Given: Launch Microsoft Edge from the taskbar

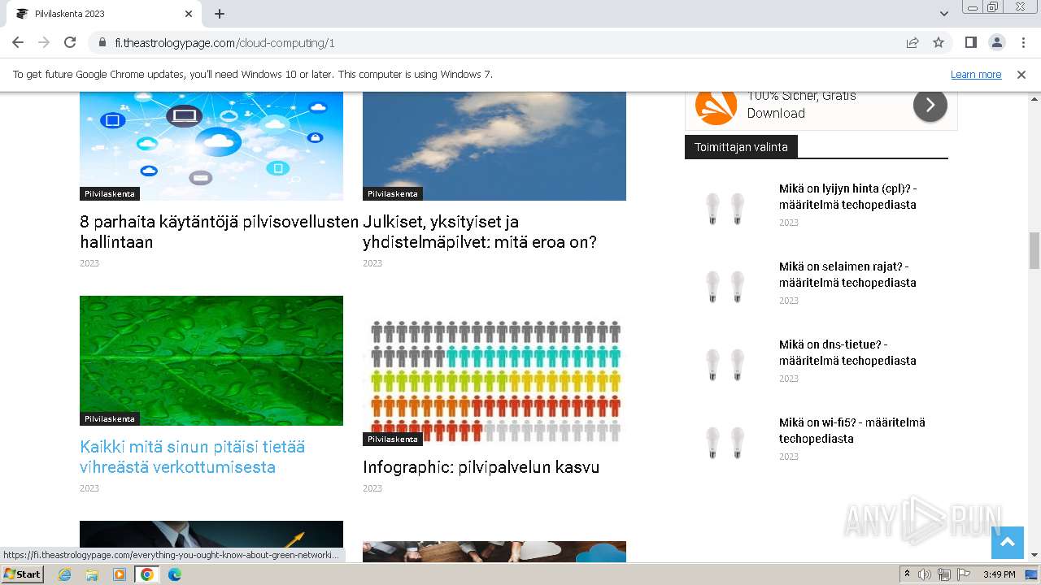Looking at the screenshot, I should pyautogui.click(x=174, y=574).
